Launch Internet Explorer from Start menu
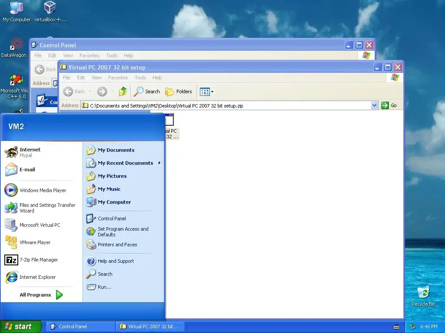The image size is (445, 333). 41,277
